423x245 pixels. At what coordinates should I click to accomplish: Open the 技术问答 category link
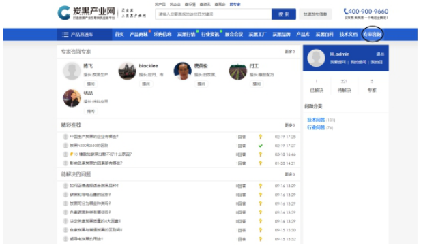[x=316, y=120]
